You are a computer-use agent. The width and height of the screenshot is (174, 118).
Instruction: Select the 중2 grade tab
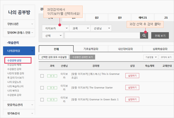pos(96,18)
